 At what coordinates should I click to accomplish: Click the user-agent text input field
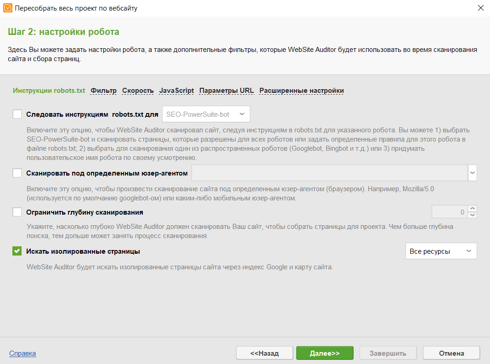(x=330, y=173)
